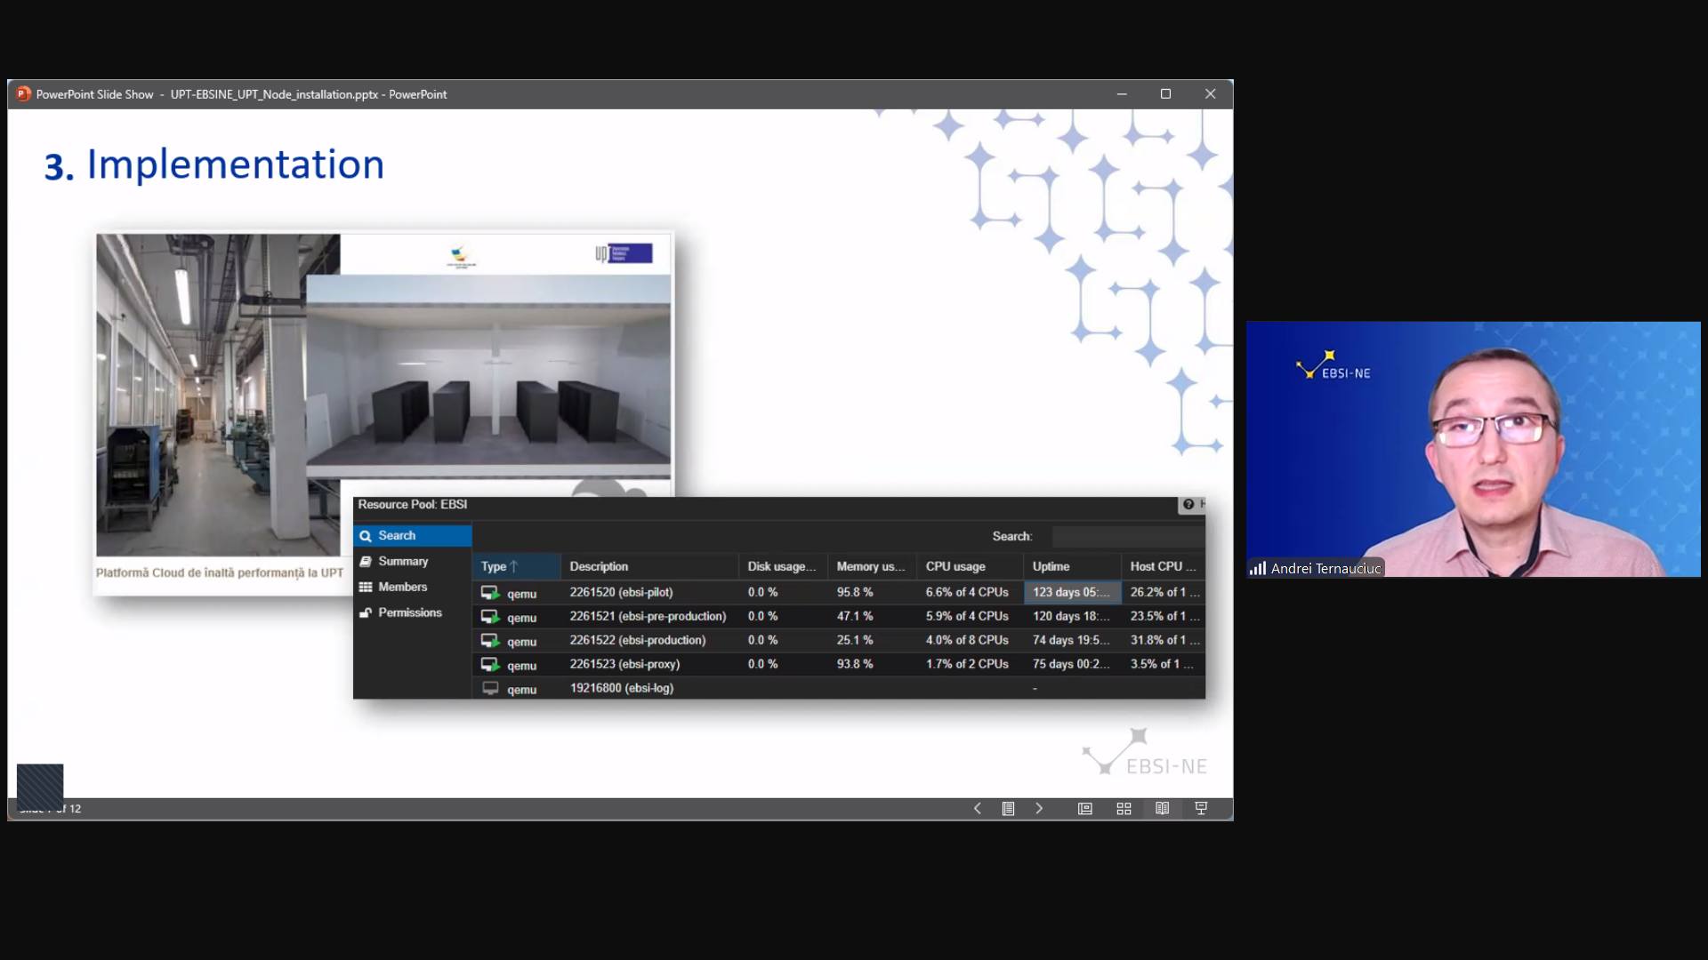Select the ebsi-pilot VM row

(x=621, y=592)
